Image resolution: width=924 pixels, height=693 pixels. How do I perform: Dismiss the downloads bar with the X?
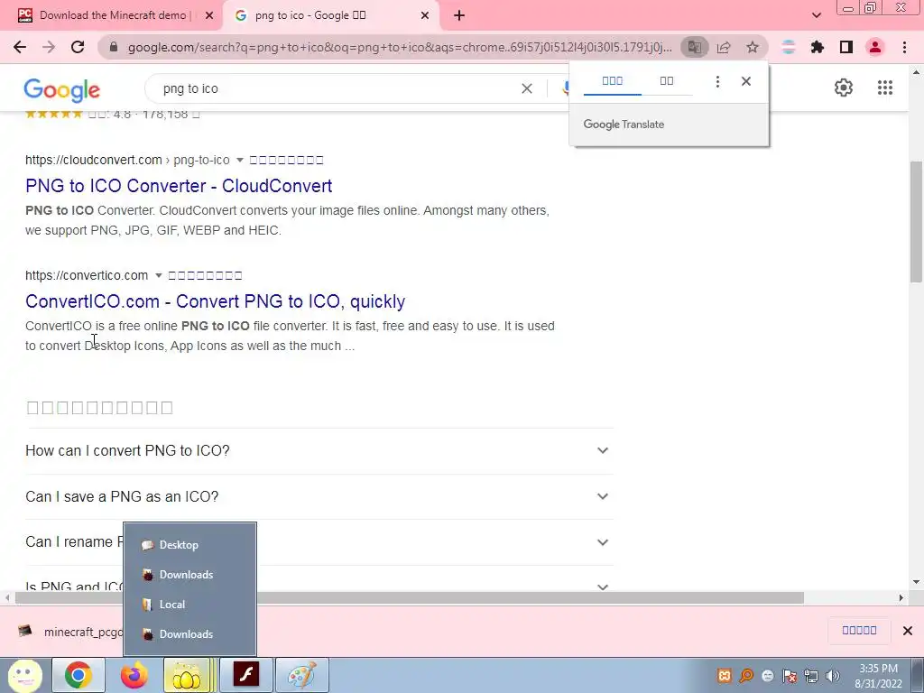point(908,631)
